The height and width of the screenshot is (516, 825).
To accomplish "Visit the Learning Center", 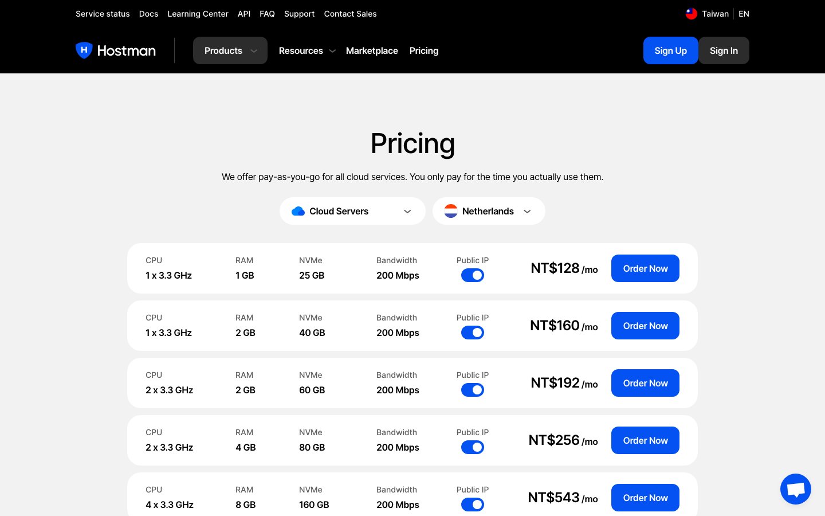I will [198, 14].
